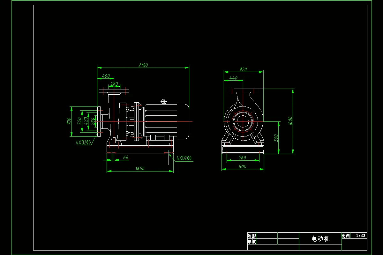Select the 920 width dimension

[243, 69]
